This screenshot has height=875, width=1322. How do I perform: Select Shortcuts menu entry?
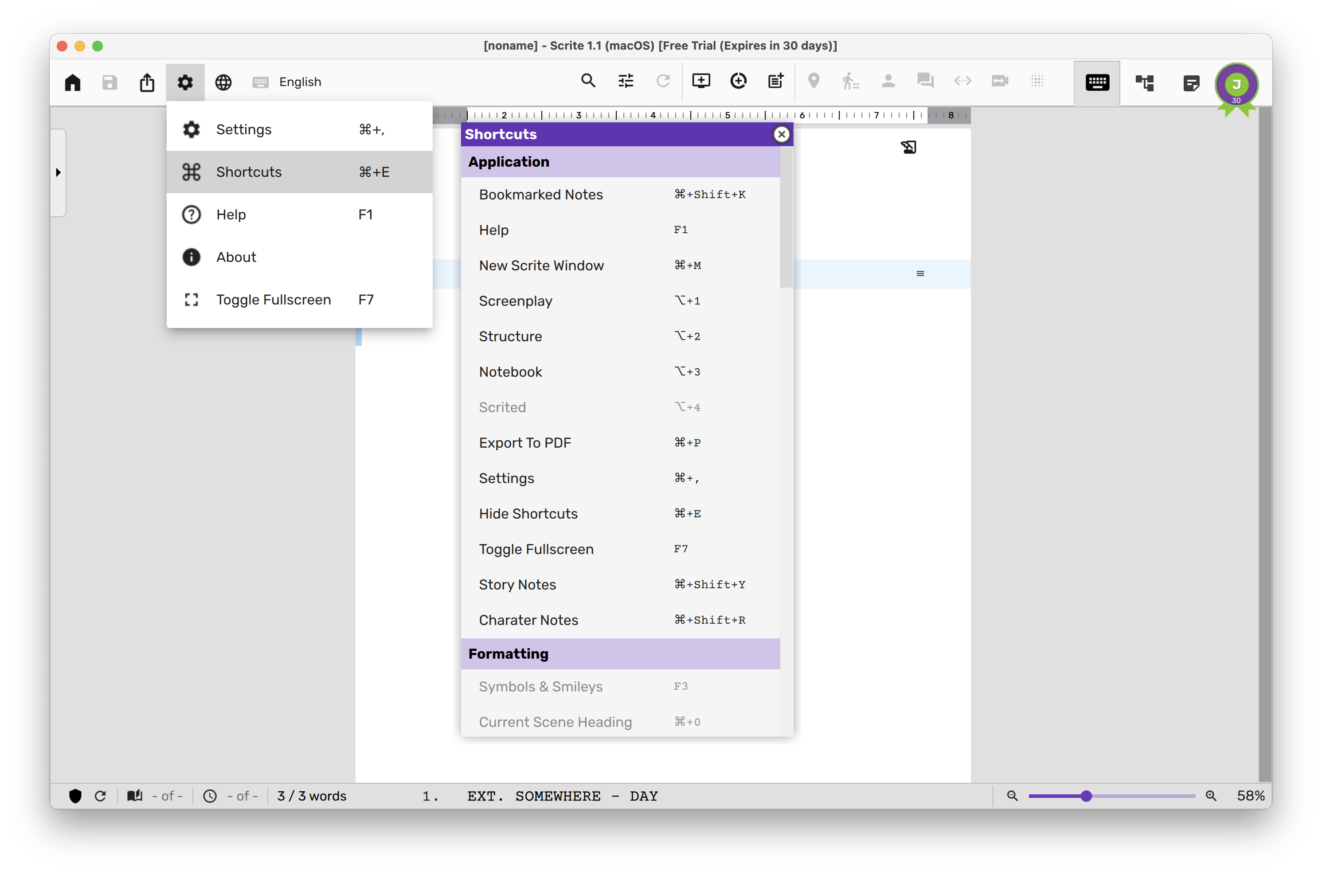point(299,172)
